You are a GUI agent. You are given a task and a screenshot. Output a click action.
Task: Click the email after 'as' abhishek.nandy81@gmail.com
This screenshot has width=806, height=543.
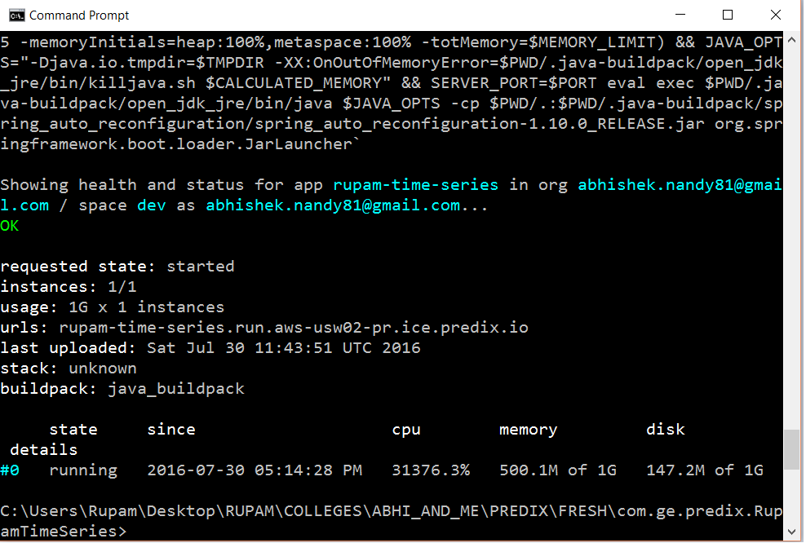coord(333,205)
